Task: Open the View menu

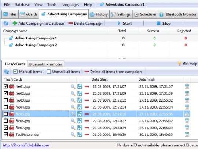Action: [x=38, y=5]
